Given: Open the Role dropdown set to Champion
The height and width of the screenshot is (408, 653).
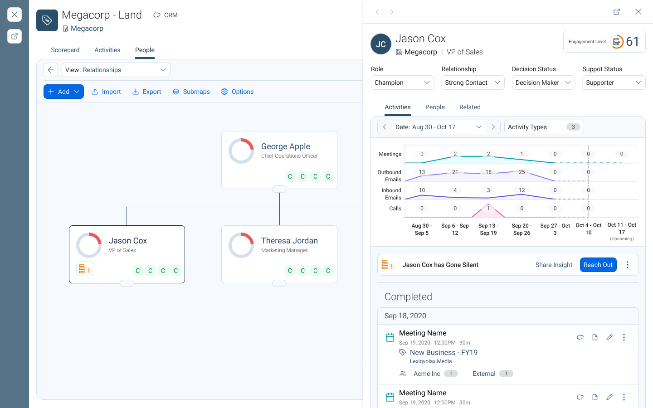Looking at the screenshot, I should (402, 83).
